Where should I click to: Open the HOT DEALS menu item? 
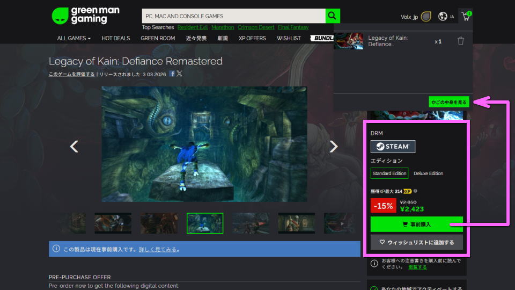pyautogui.click(x=115, y=38)
